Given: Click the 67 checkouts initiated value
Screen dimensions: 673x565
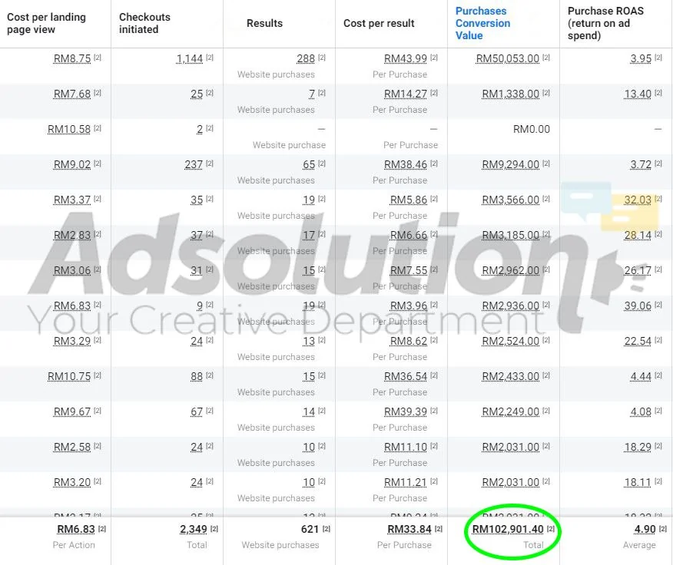Looking at the screenshot, I should (197, 411).
